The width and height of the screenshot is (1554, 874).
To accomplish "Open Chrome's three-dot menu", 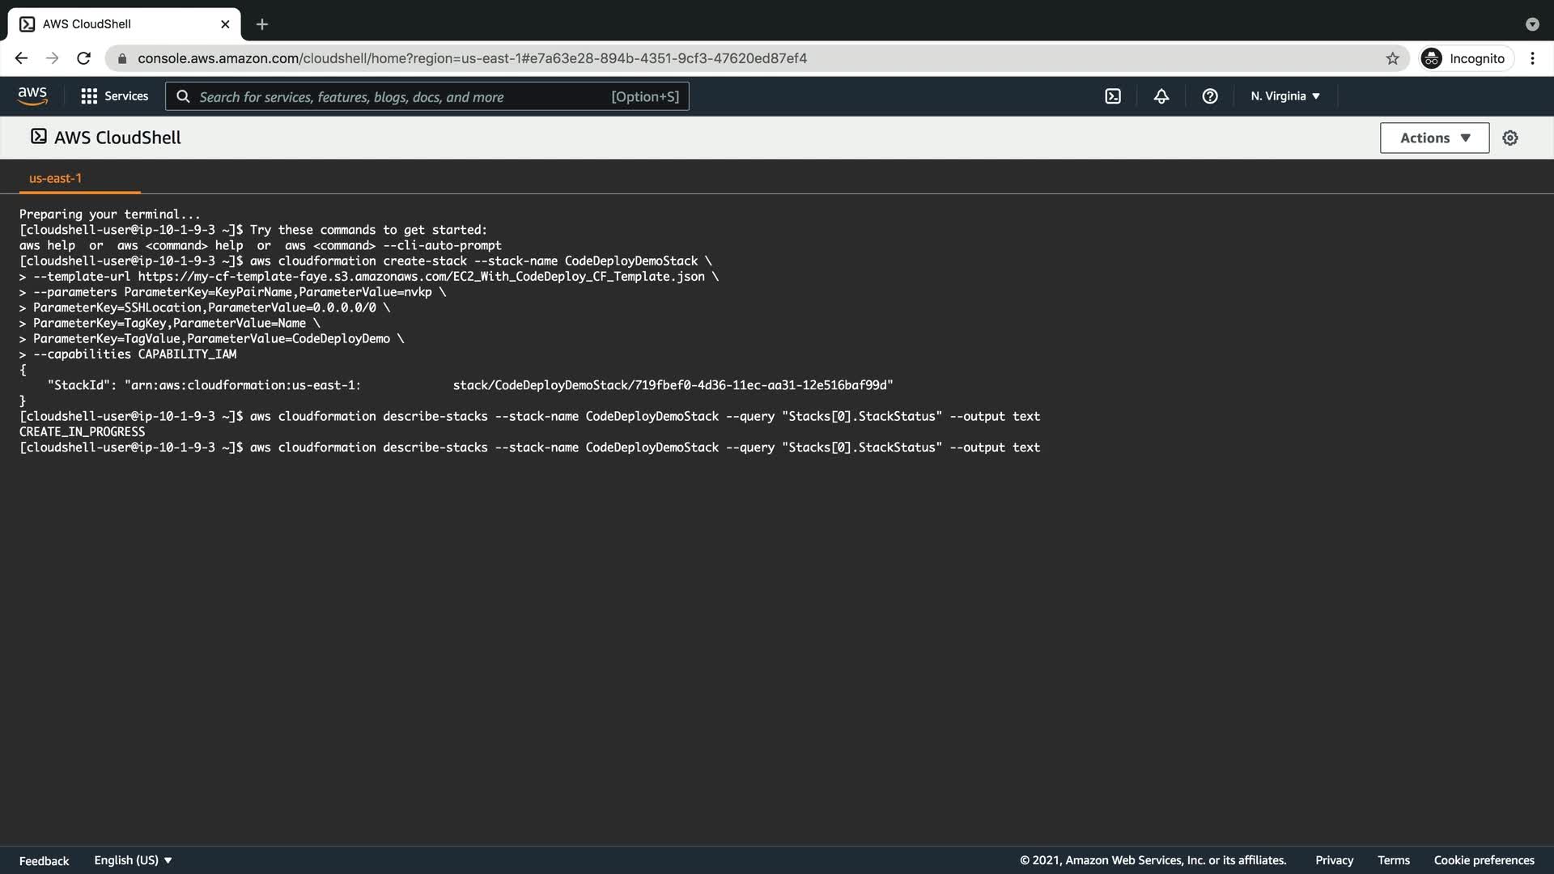I will click(x=1532, y=58).
